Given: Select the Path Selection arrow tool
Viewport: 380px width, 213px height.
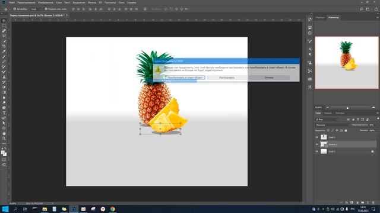Looking at the screenshot, I should (x=4, y=123).
